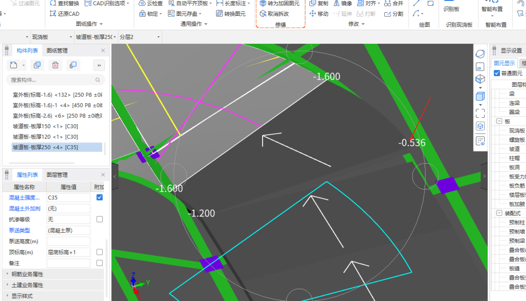Screen dimensions: 526x301
Task: Click the new component icon
Action: point(14,65)
